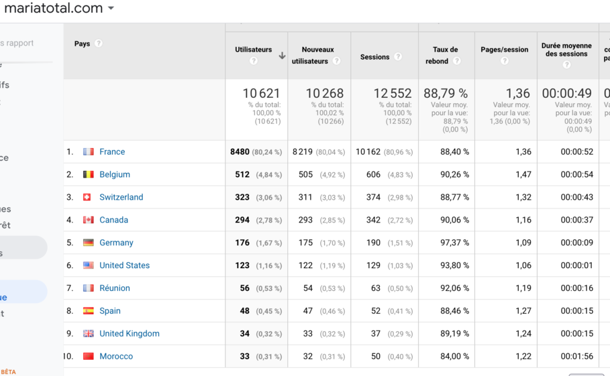Select Switzerland in the country table

tap(121, 198)
